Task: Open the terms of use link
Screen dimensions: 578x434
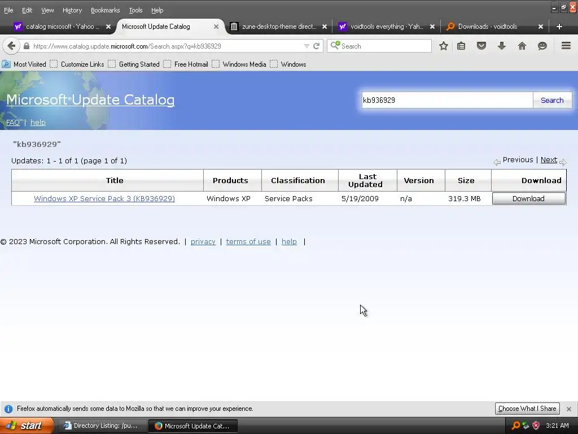Action: click(248, 242)
